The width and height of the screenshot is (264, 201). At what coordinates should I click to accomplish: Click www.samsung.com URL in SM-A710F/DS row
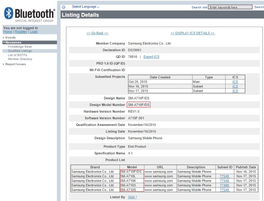click(x=159, y=172)
